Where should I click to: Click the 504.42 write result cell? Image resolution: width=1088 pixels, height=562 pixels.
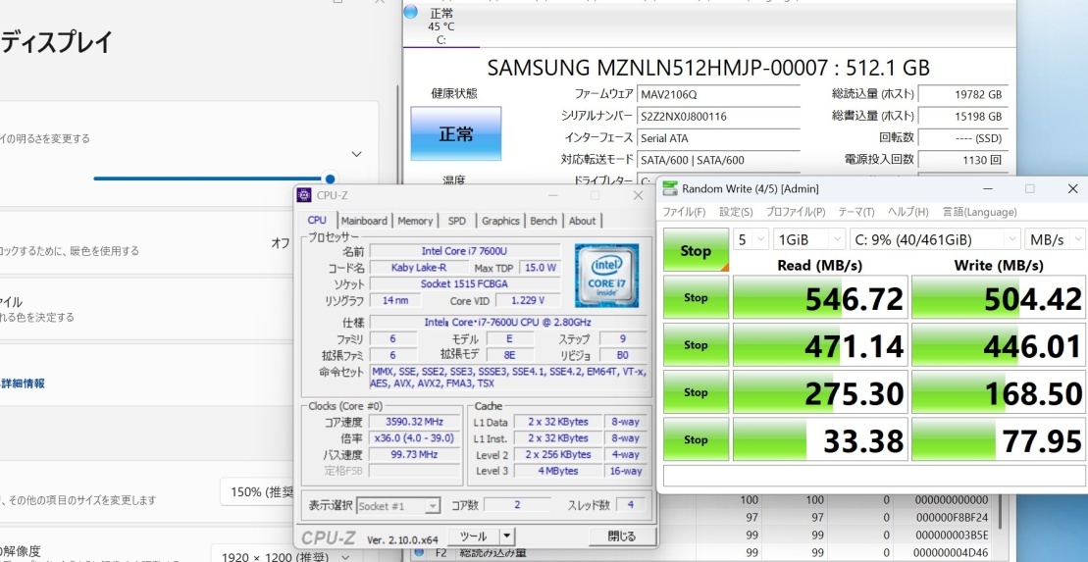coord(999,297)
